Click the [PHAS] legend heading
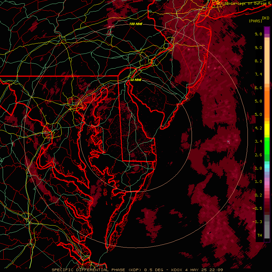This screenshot has width=272, height=272. click(x=255, y=21)
